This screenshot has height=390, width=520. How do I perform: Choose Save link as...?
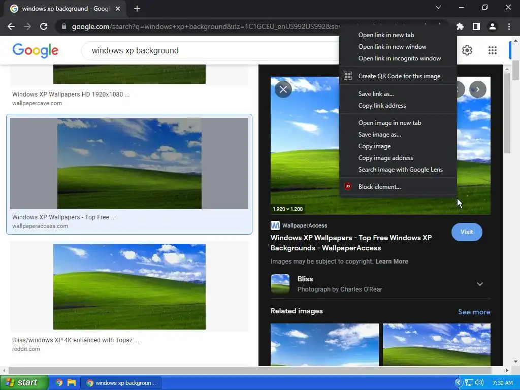point(398,94)
